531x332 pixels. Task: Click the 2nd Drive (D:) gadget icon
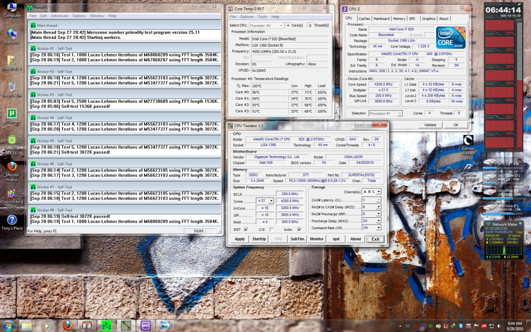click(490, 177)
